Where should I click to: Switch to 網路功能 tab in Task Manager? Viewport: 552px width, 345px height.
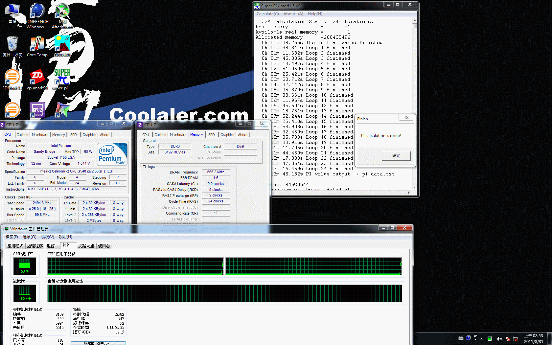click(x=86, y=246)
